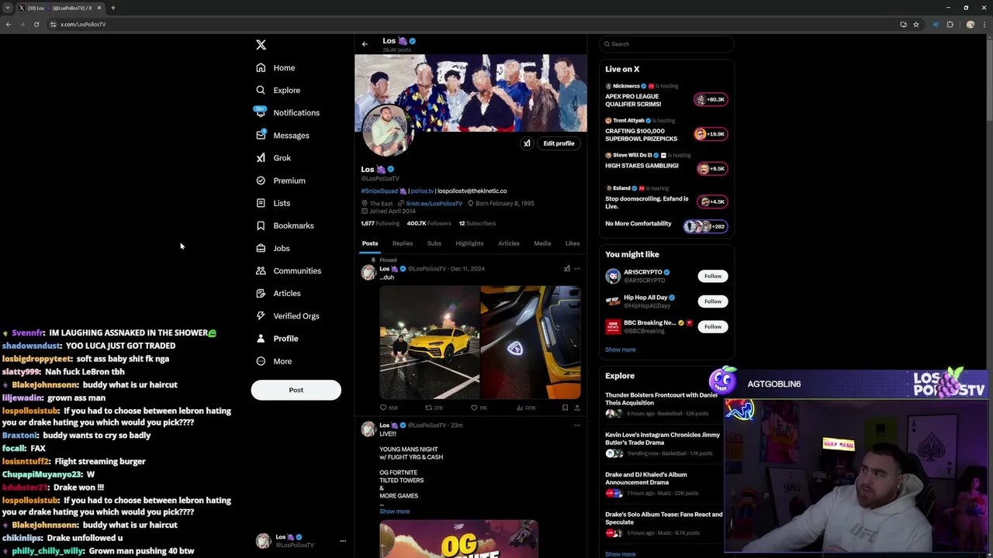Click Grok icon on pinned post
Screen dimensions: 993x558
point(566,269)
